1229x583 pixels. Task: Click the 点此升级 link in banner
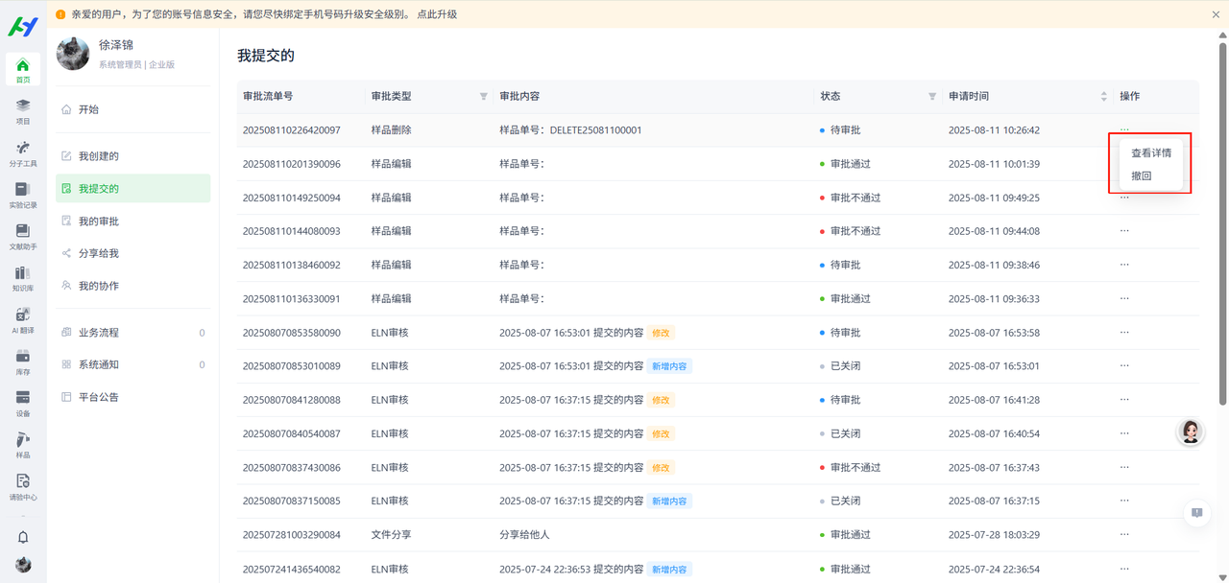click(x=437, y=14)
